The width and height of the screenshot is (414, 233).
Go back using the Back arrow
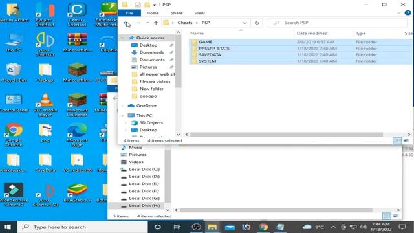pos(125,23)
